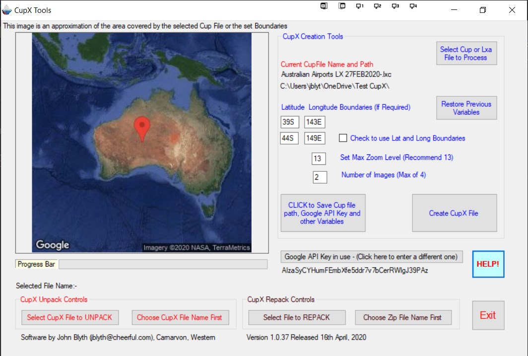Image resolution: width=528 pixels, height=356 pixels.
Task: Click the Google logo on the map
Action: tap(53, 245)
